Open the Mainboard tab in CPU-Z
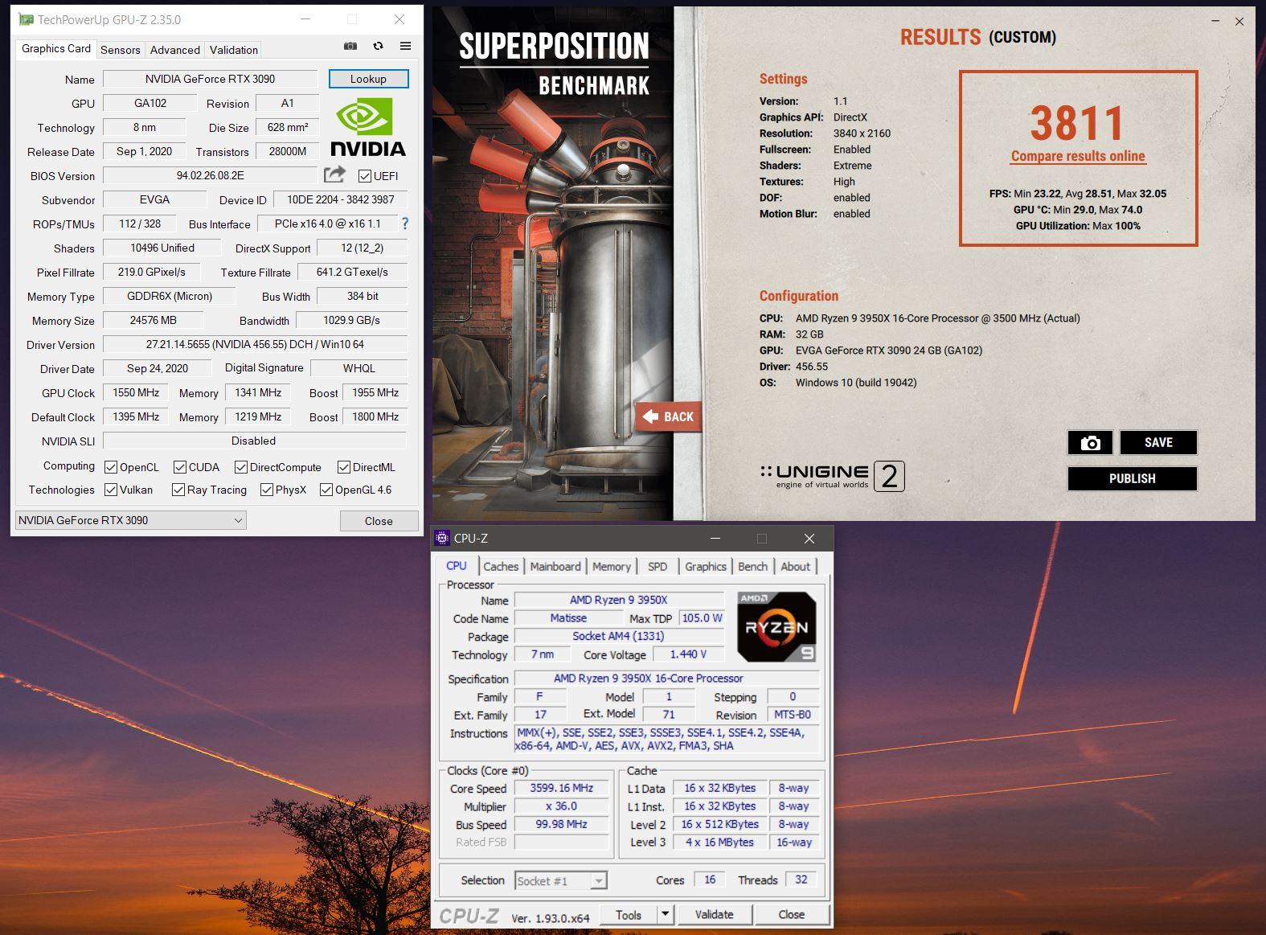Viewport: 1266px width, 935px height. (555, 567)
